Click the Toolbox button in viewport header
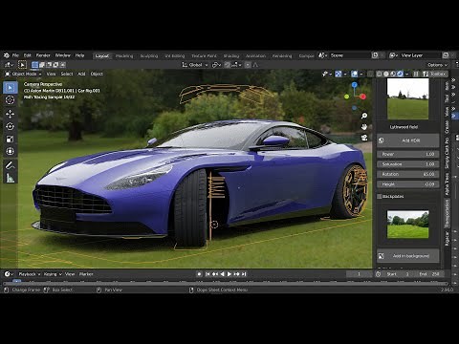 coord(435,74)
